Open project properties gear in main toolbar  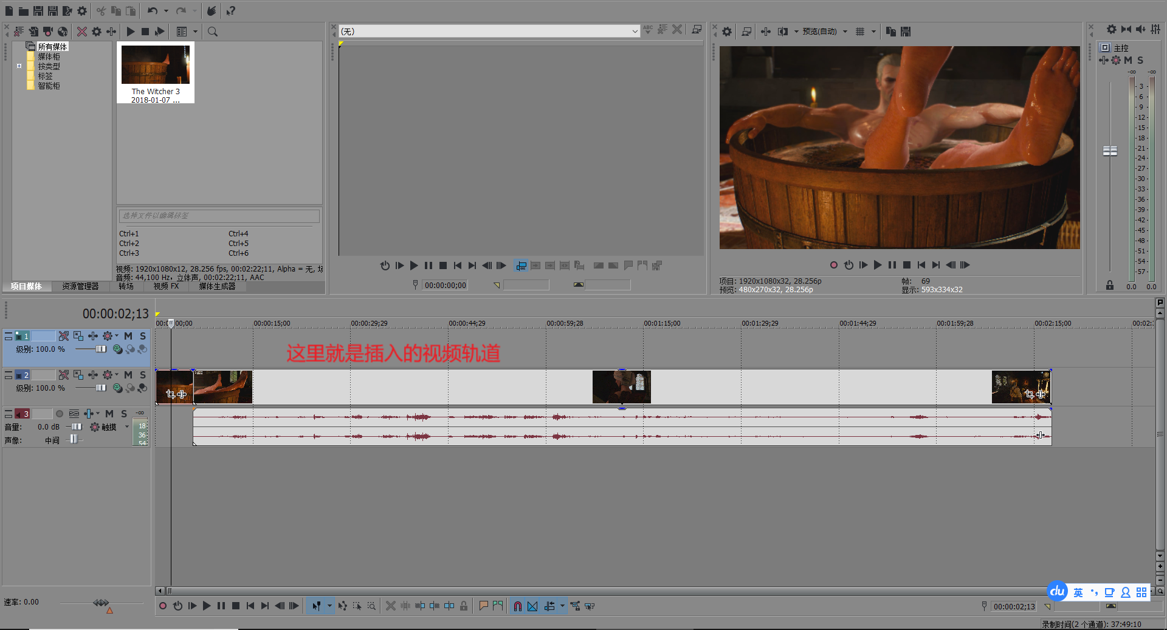tap(82, 11)
